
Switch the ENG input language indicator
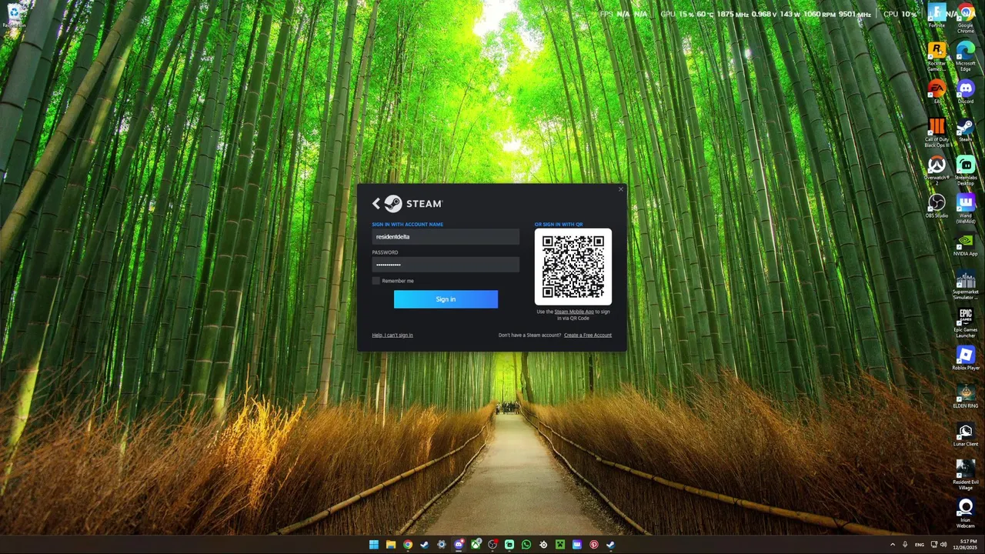coord(920,545)
